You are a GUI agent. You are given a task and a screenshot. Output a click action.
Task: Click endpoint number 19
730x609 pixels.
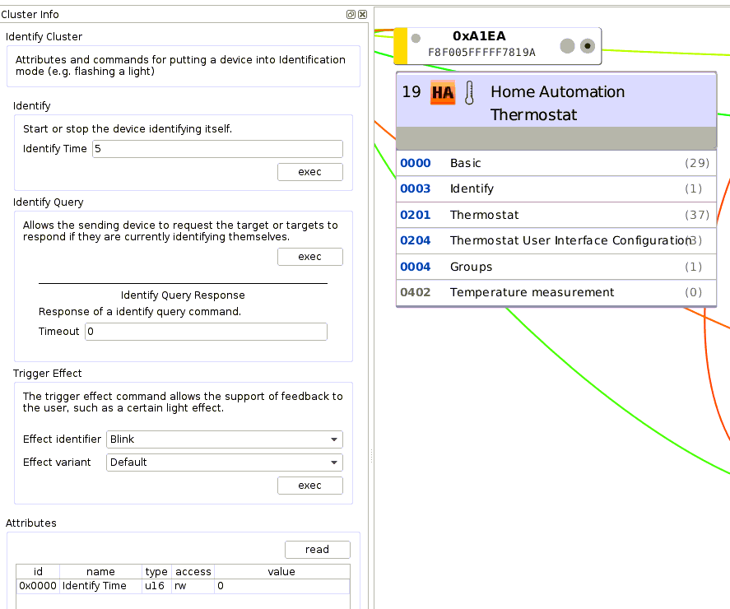[411, 91]
